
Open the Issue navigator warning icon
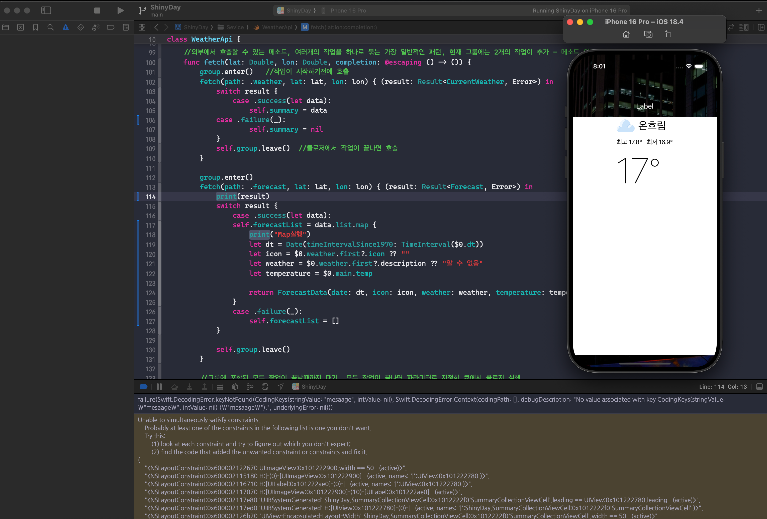click(x=66, y=27)
